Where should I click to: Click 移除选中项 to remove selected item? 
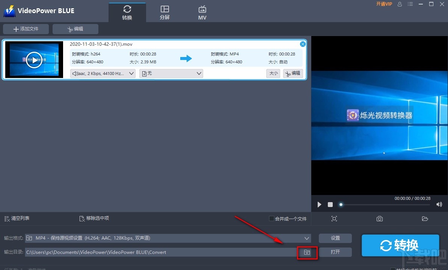pos(94,218)
